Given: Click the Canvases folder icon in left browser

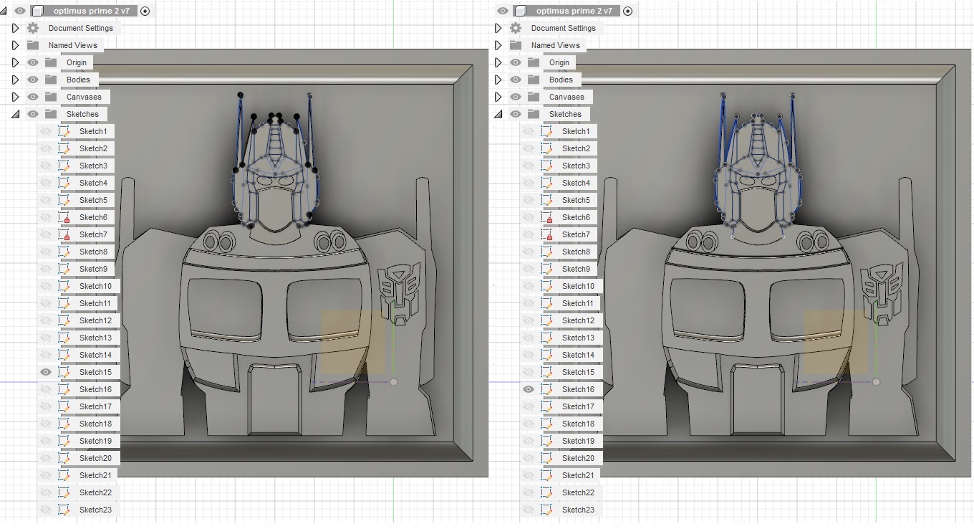Looking at the screenshot, I should 51,97.
